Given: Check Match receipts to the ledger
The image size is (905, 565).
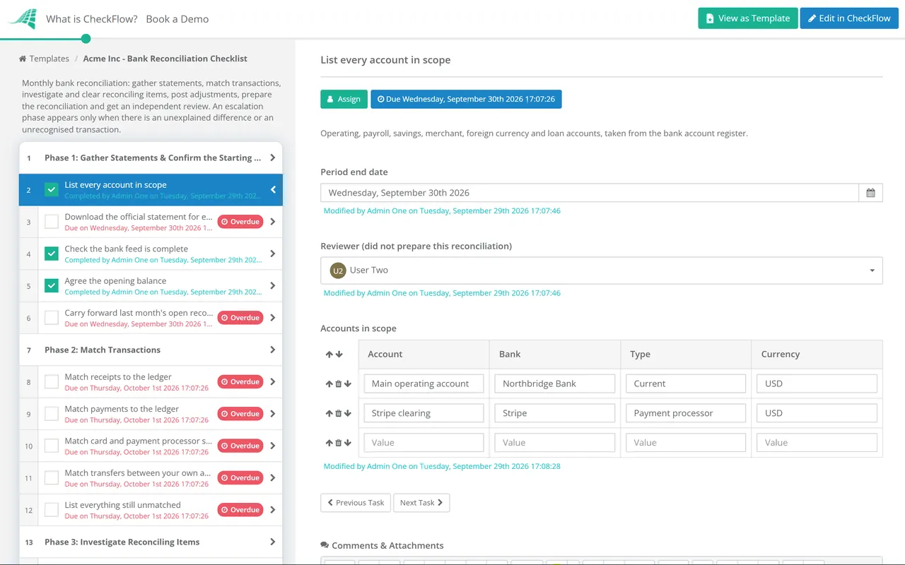Looking at the screenshot, I should tap(52, 382).
